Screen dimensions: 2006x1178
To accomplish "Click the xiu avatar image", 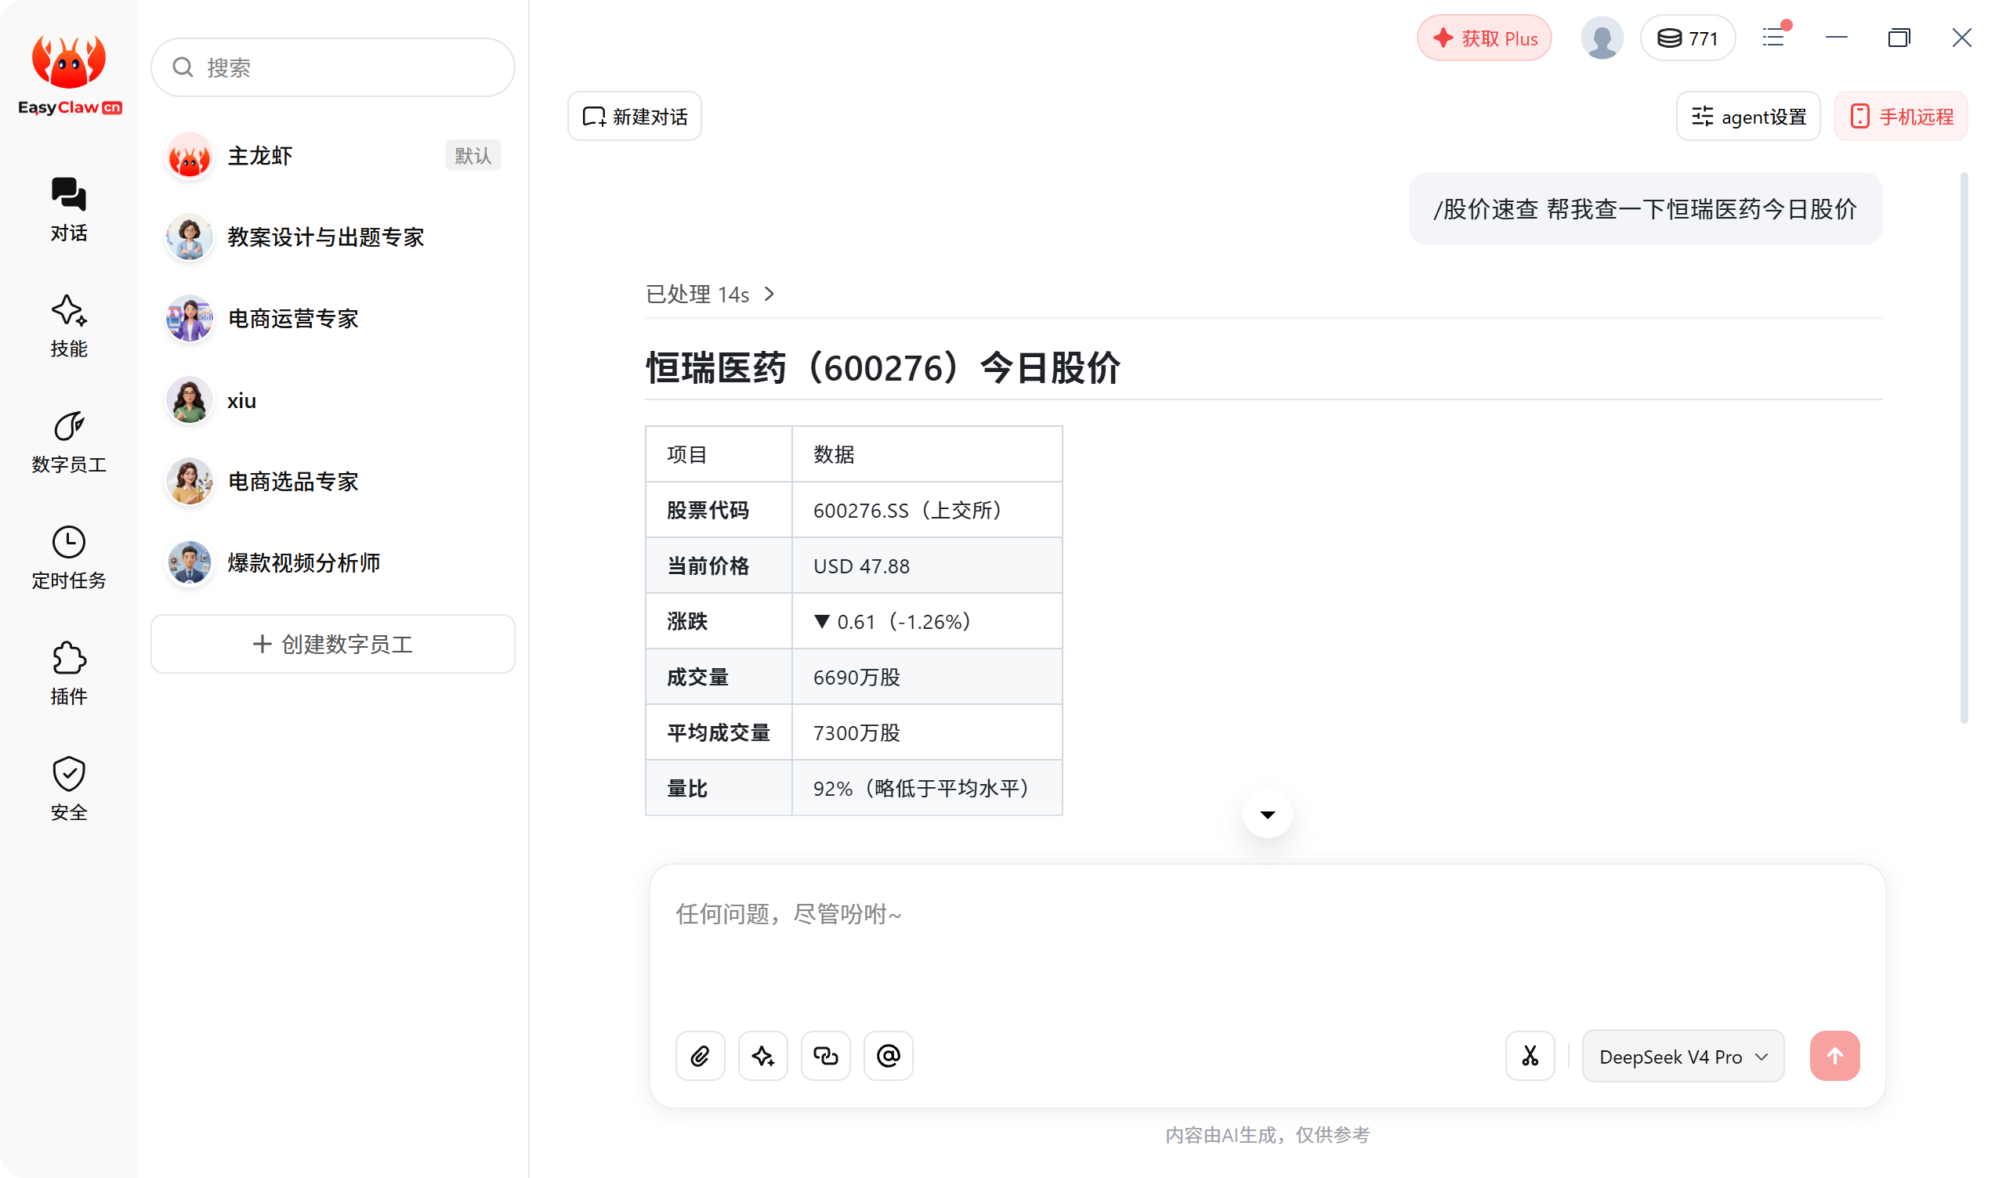I will 190,399.
